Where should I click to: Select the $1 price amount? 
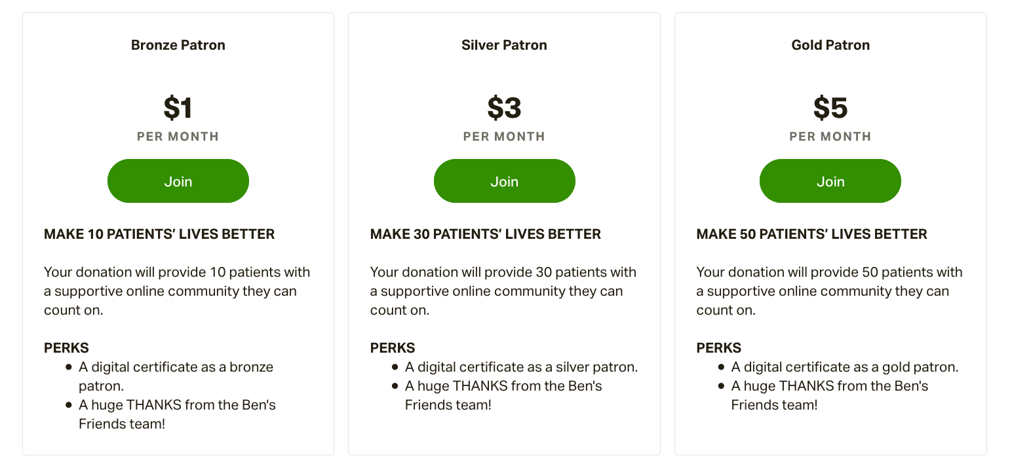178,108
